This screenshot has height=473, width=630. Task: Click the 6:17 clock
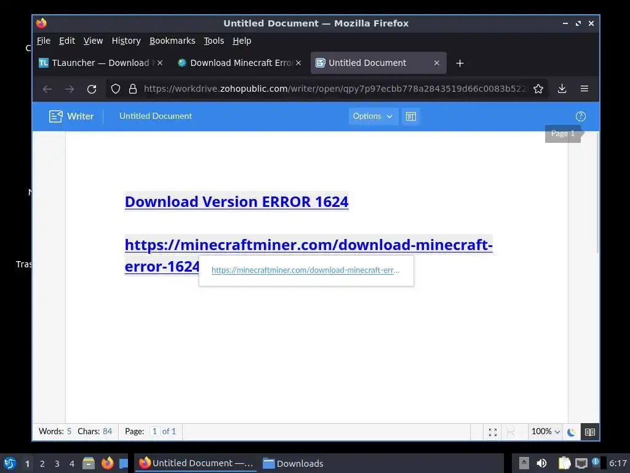tap(618, 463)
